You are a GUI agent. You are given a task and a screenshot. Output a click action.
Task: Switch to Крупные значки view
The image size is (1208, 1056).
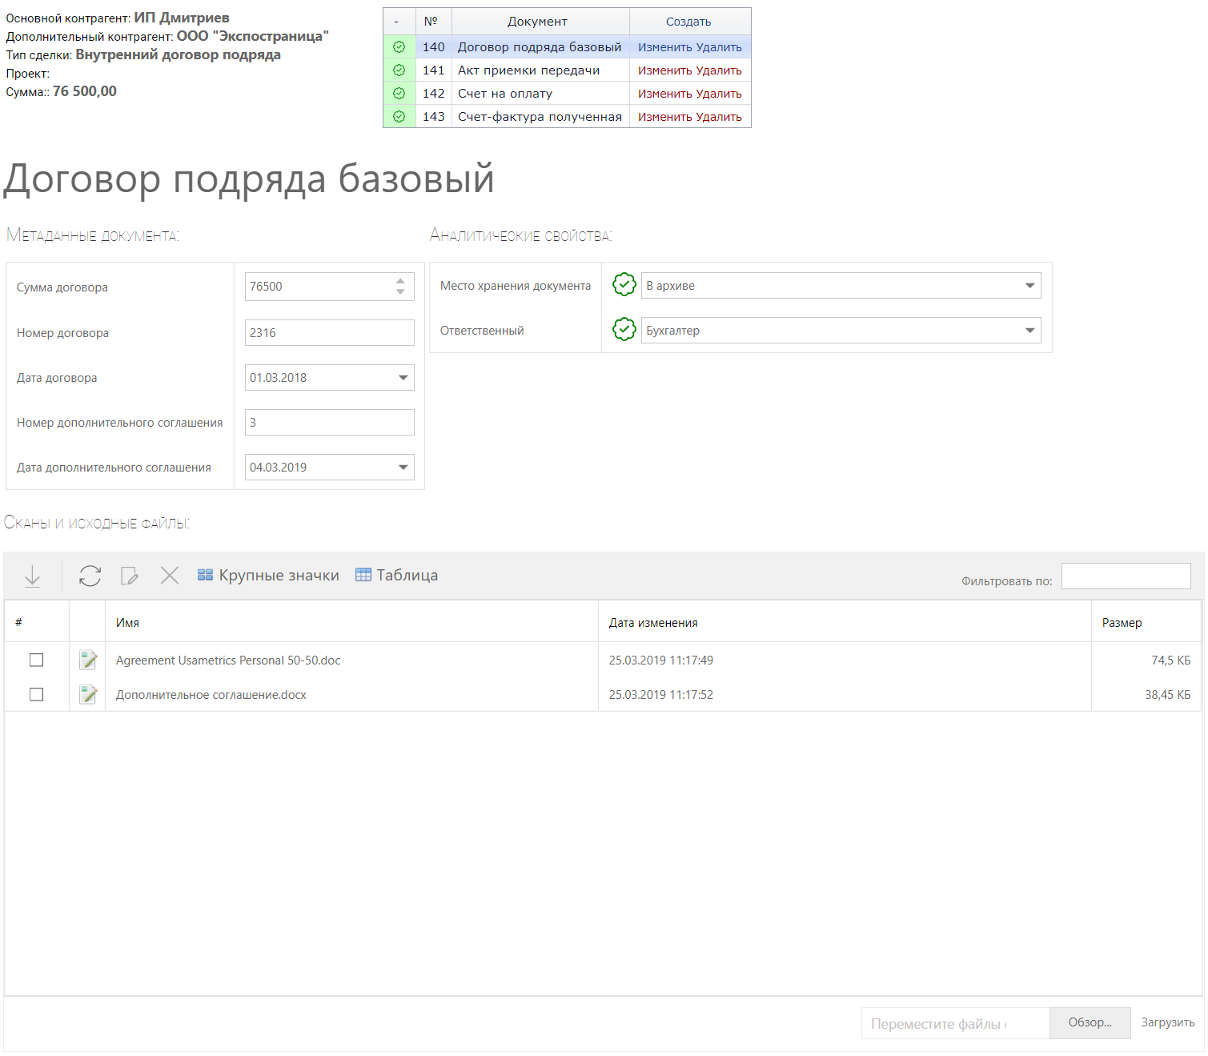(x=268, y=576)
